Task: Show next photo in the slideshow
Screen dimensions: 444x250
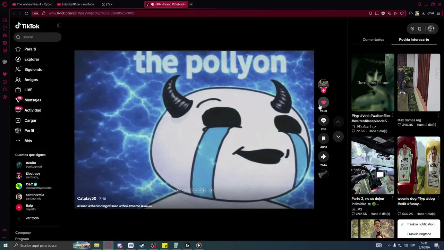Action: point(211,190)
